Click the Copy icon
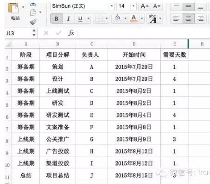This screenshot has width=210, height=184. click(x=33, y=12)
